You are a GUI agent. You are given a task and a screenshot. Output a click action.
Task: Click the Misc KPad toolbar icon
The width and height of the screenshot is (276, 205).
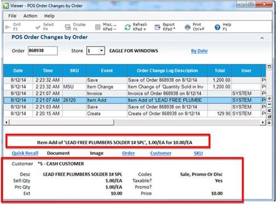coord(98,27)
